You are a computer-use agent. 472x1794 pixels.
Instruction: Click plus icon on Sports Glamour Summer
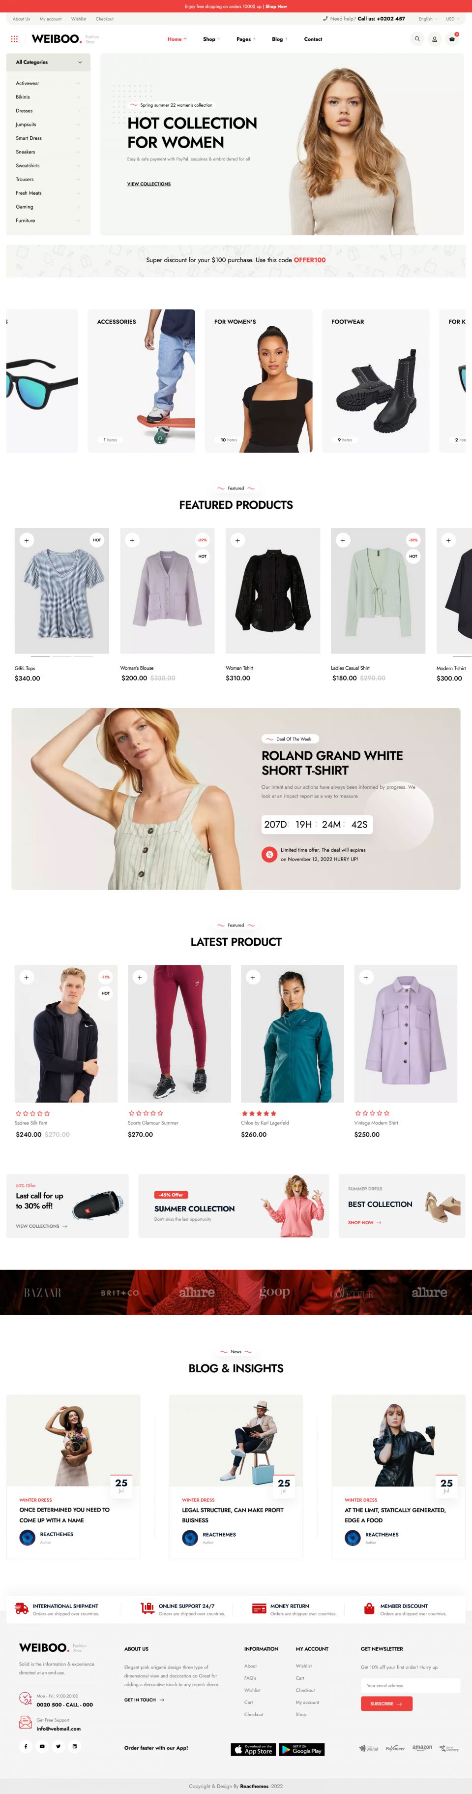point(139,977)
